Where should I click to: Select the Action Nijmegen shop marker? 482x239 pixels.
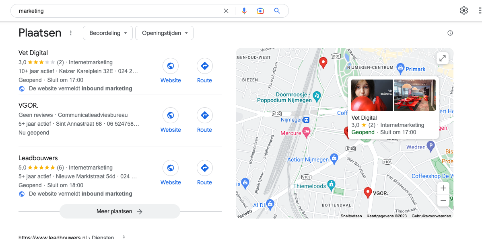pos(334,158)
